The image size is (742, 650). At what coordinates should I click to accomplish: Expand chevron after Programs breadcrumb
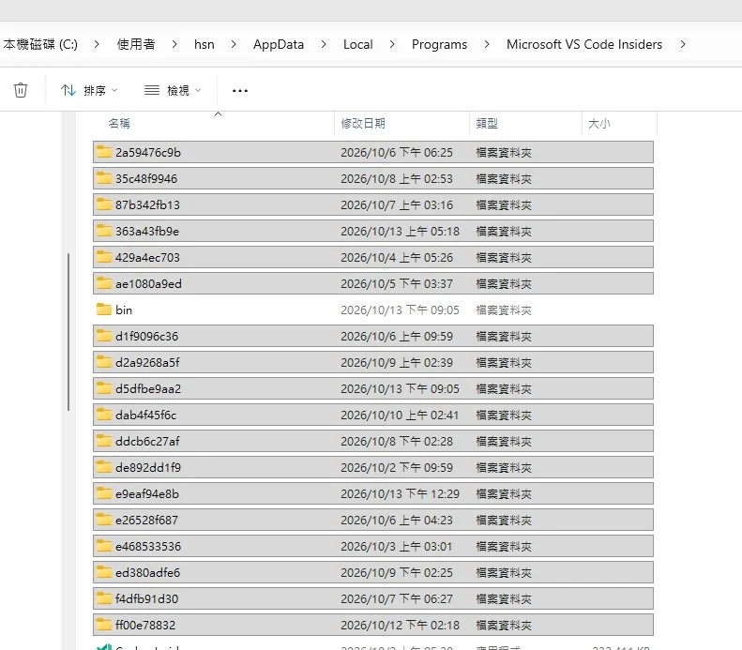[x=487, y=44]
